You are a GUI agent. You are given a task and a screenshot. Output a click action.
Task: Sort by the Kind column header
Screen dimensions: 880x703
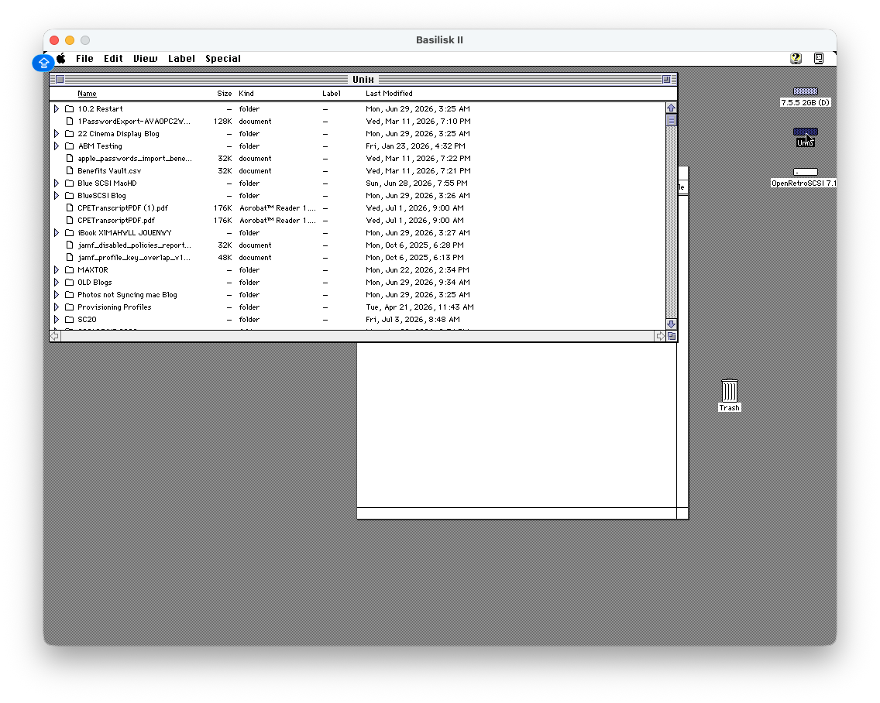pos(246,94)
